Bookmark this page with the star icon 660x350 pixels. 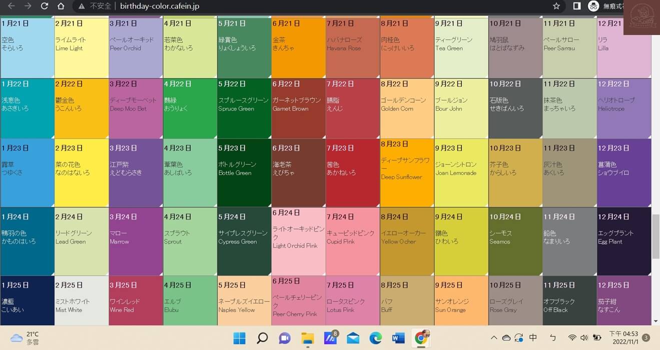tap(556, 6)
